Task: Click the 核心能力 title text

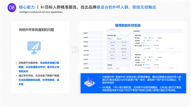Action: click(27, 7)
